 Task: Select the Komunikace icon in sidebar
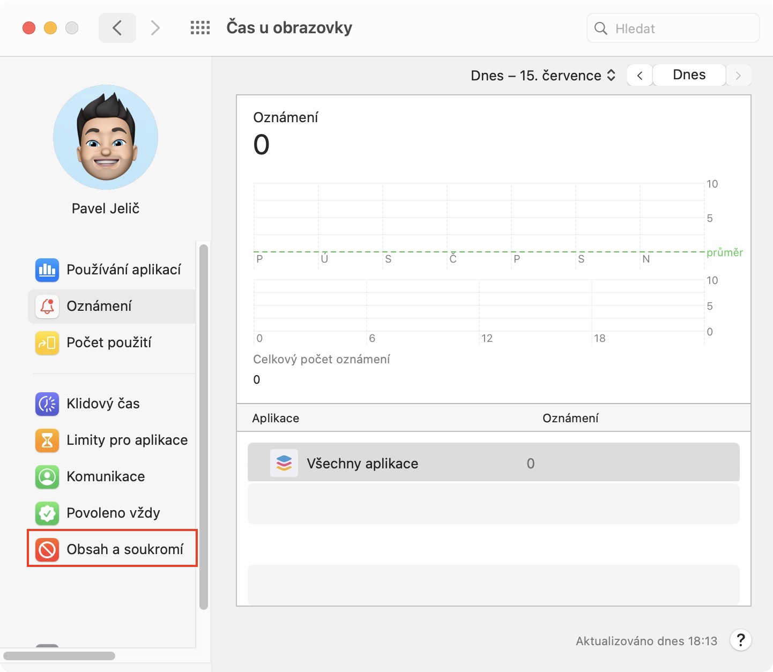click(x=47, y=476)
